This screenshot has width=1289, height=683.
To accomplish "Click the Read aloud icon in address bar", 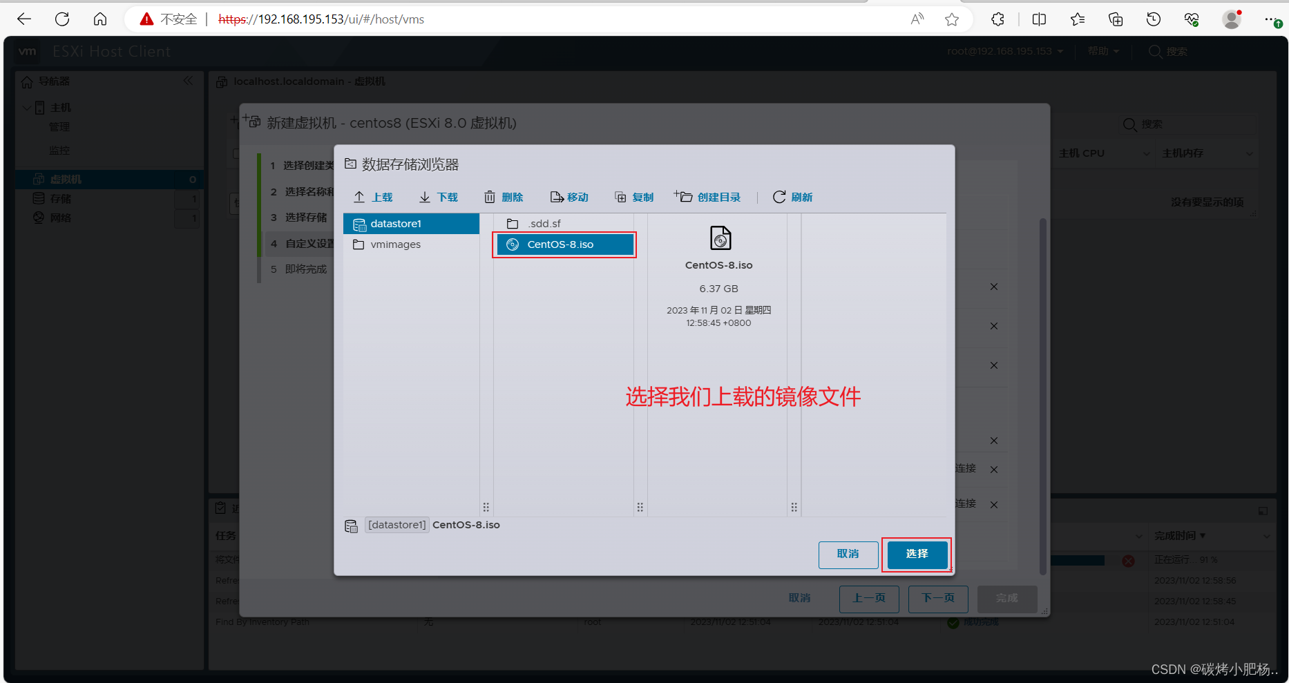I will (x=917, y=19).
